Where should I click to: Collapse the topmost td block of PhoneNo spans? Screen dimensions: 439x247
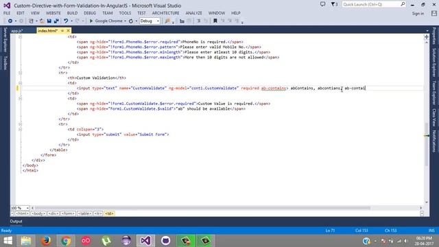pyautogui.click(x=20, y=36)
